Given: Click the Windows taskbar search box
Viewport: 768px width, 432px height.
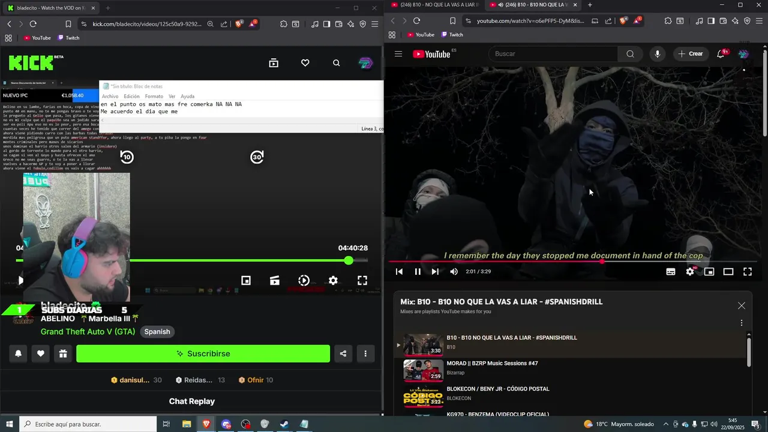Looking at the screenshot, I should [x=88, y=424].
